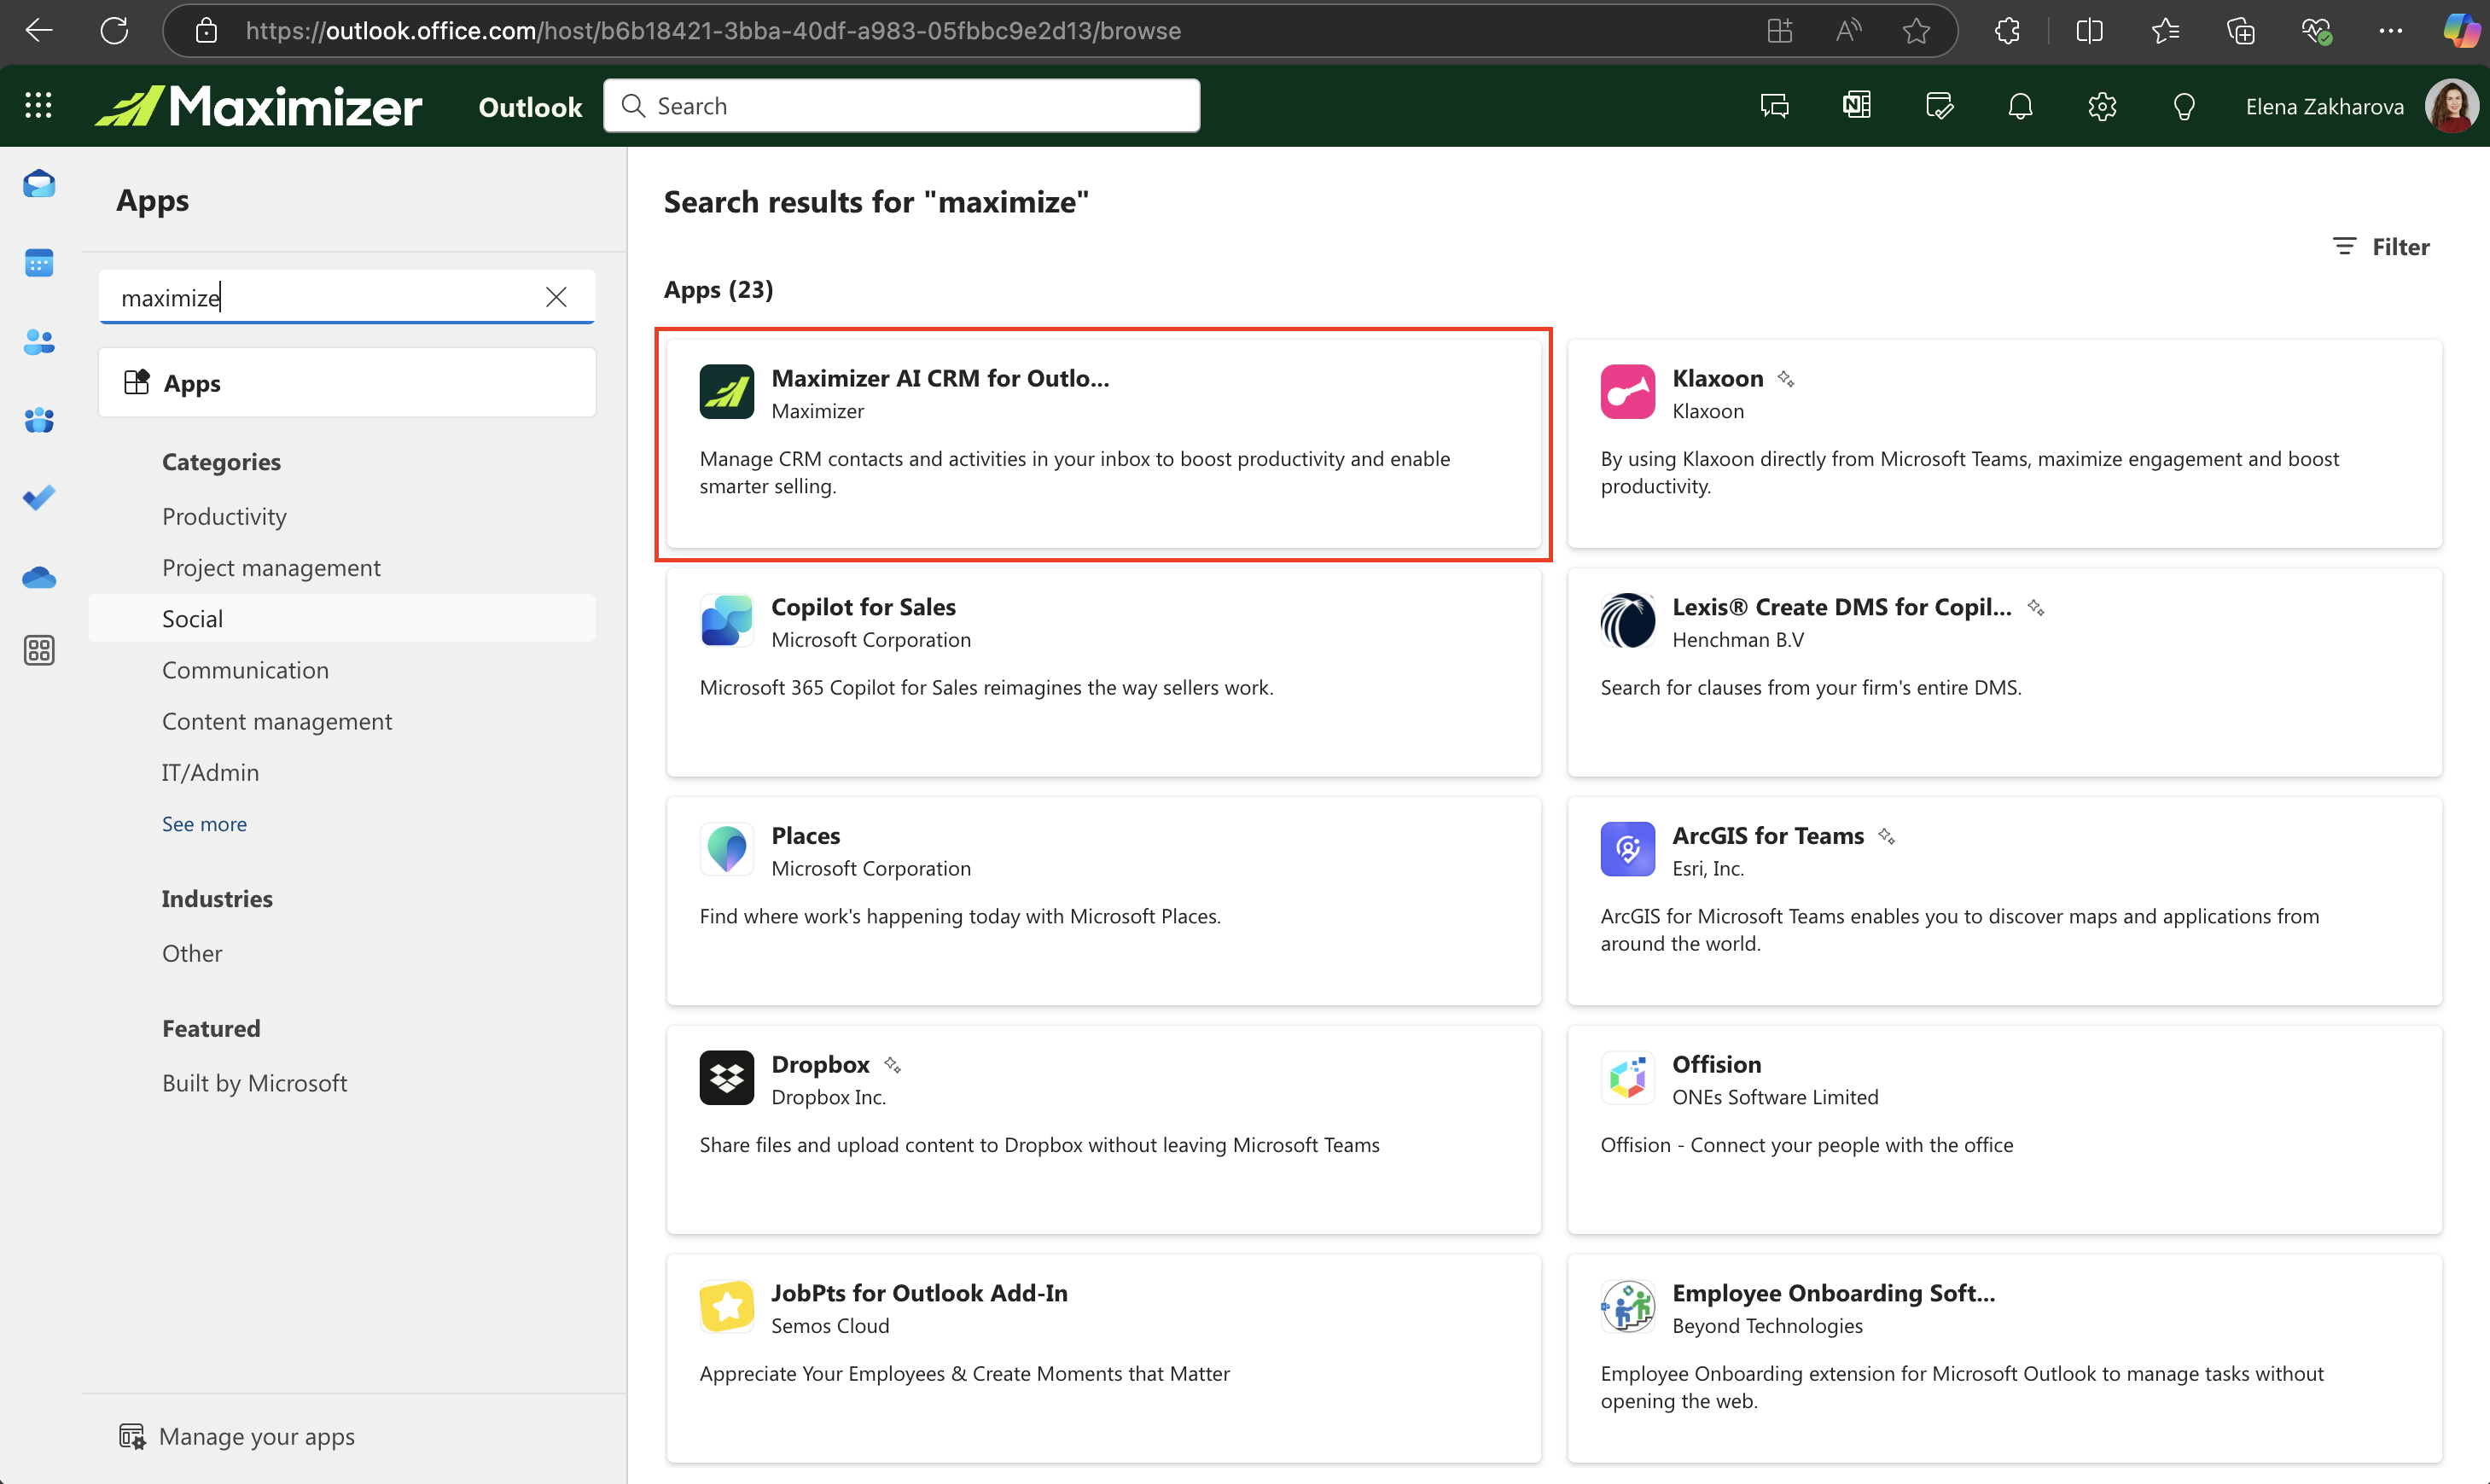Click Elena Zakharova account name
Image resolution: width=2490 pixels, height=1484 pixels.
pyautogui.click(x=2324, y=107)
